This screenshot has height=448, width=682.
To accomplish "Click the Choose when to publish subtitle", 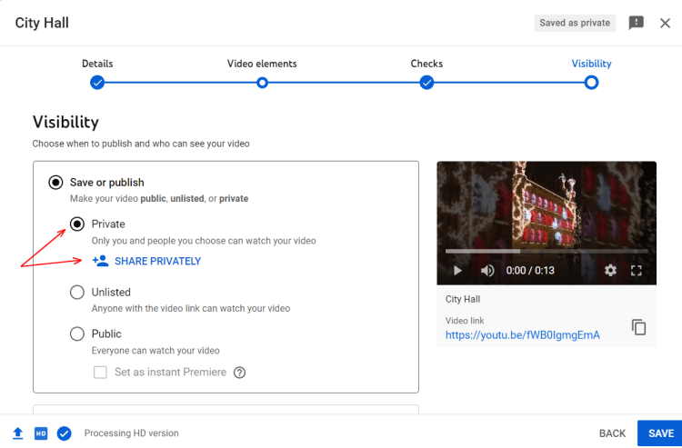I will (x=141, y=144).
